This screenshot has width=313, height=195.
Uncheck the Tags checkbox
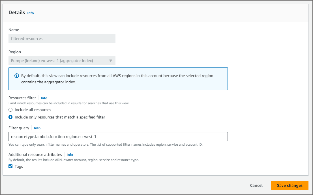[x=10, y=166]
